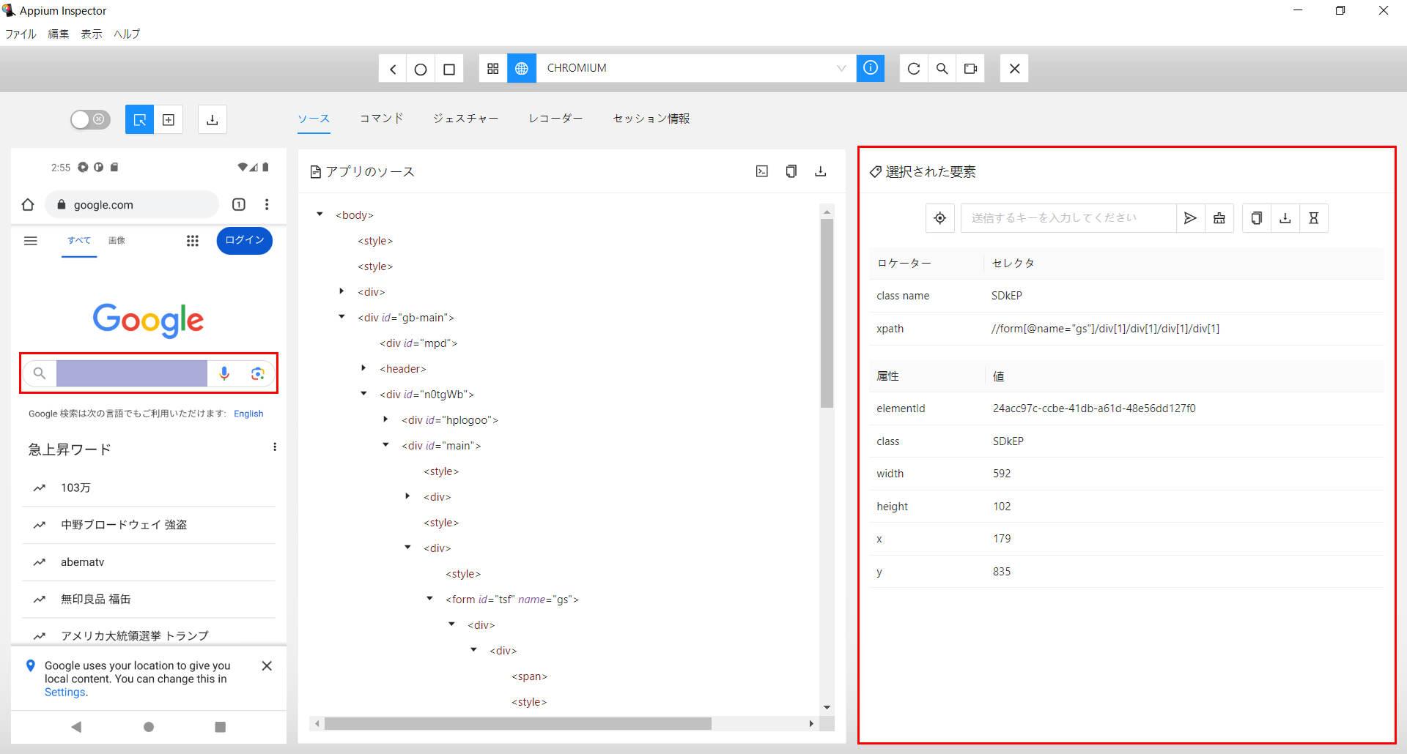Tap the selected element target icon
Viewport: 1407px width, 754px height.
[939, 218]
